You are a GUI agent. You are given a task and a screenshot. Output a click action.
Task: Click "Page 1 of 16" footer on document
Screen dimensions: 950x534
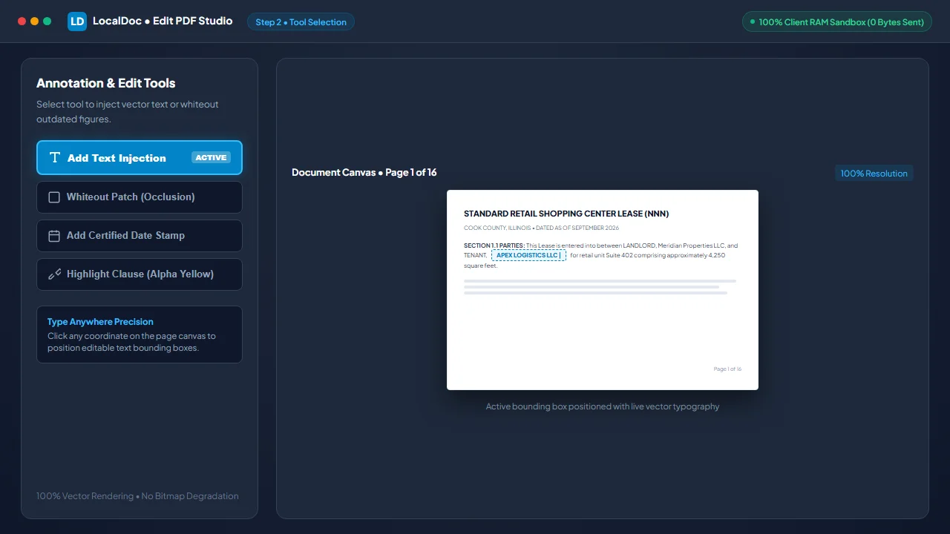727,369
